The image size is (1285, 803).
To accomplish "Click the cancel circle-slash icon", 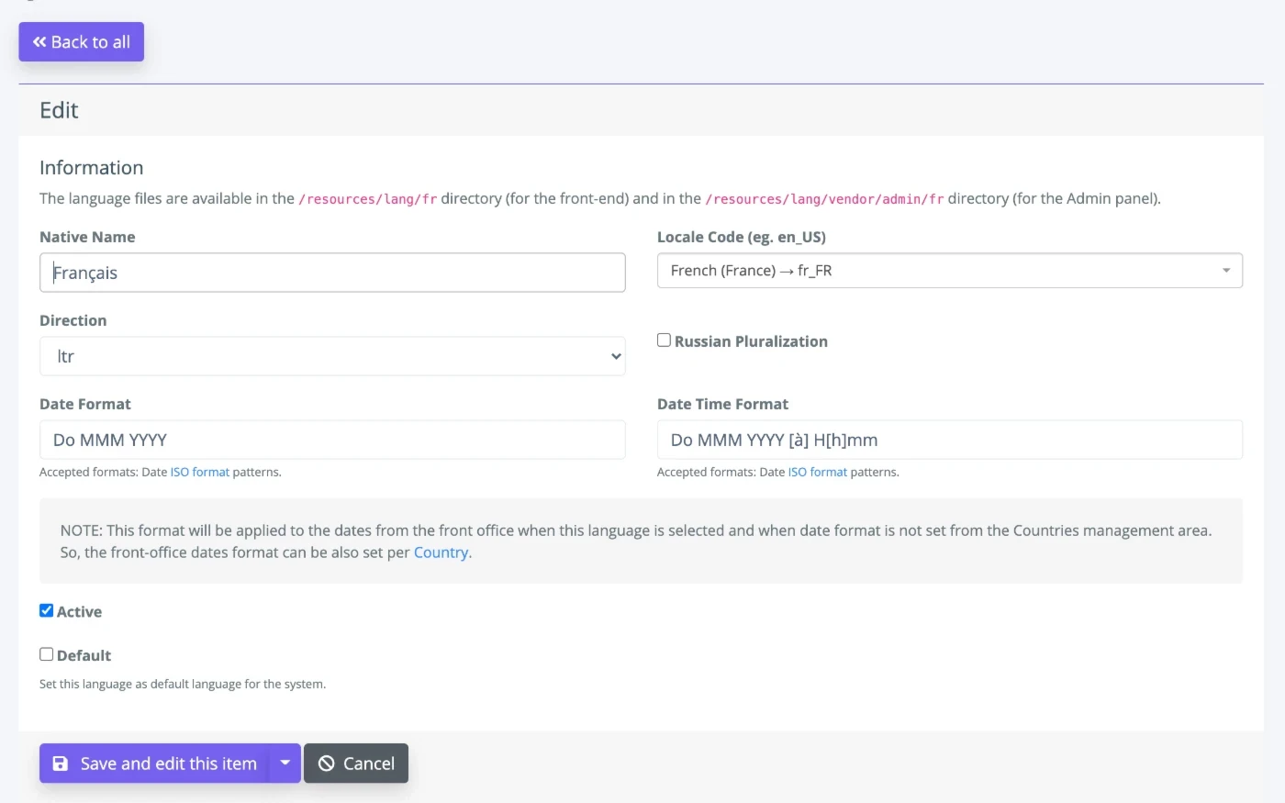I will click(326, 764).
